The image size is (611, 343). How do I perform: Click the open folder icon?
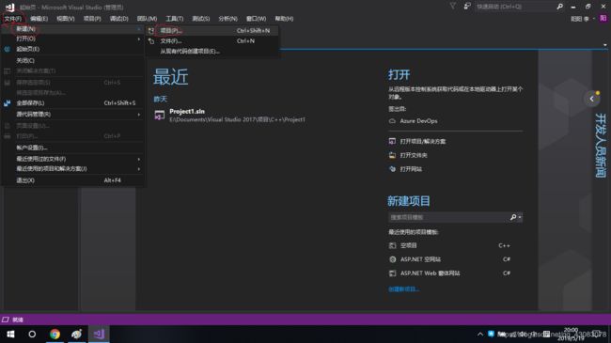[392, 155]
